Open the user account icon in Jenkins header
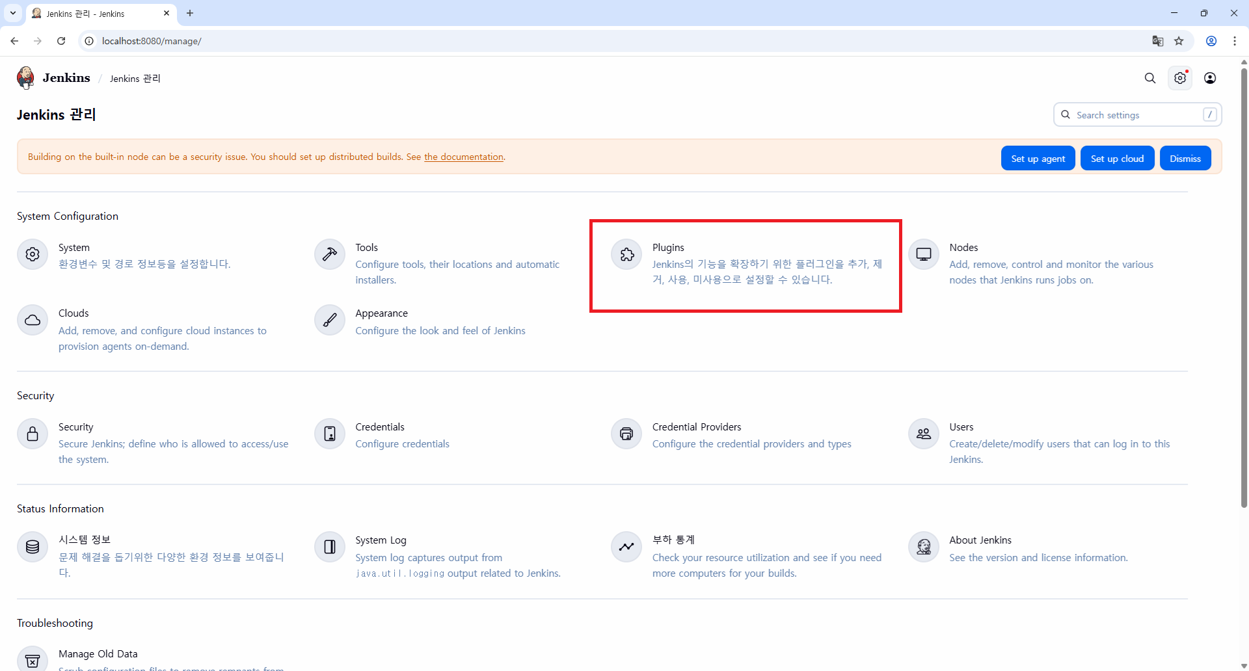Image resolution: width=1249 pixels, height=671 pixels. [x=1210, y=78]
